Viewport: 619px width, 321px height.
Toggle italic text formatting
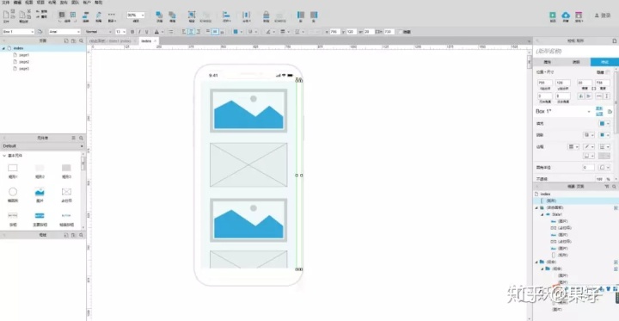139,32
